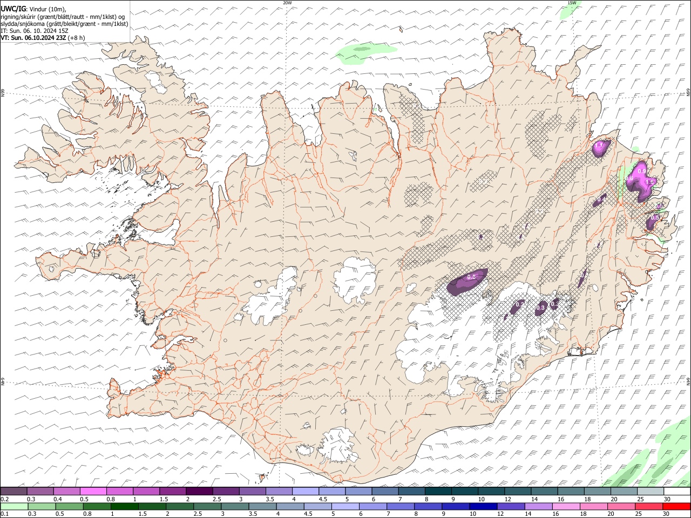Pick upper-row swatch between 14 and 16
This screenshot has width=691, height=518.
click(544, 491)
